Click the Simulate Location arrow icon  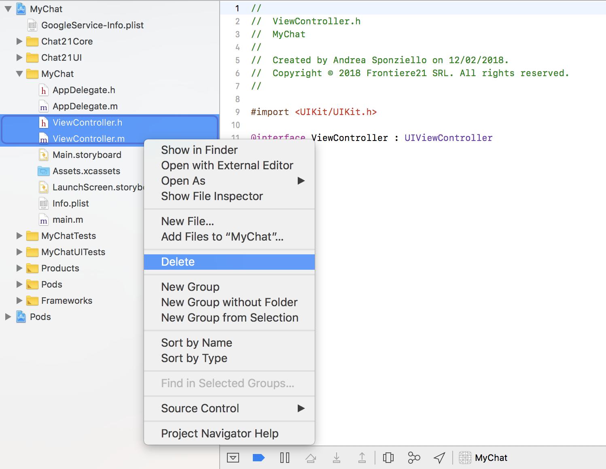(439, 458)
